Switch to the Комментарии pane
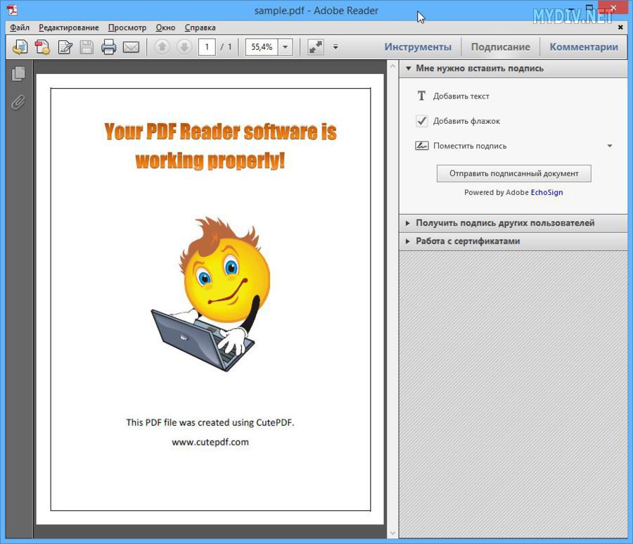Image resolution: width=633 pixels, height=544 pixels. click(584, 47)
